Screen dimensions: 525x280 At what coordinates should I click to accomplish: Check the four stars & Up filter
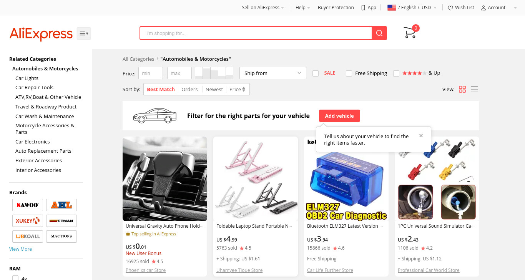point(396,73)
